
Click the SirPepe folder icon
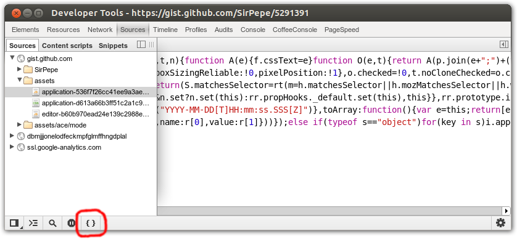28,70
